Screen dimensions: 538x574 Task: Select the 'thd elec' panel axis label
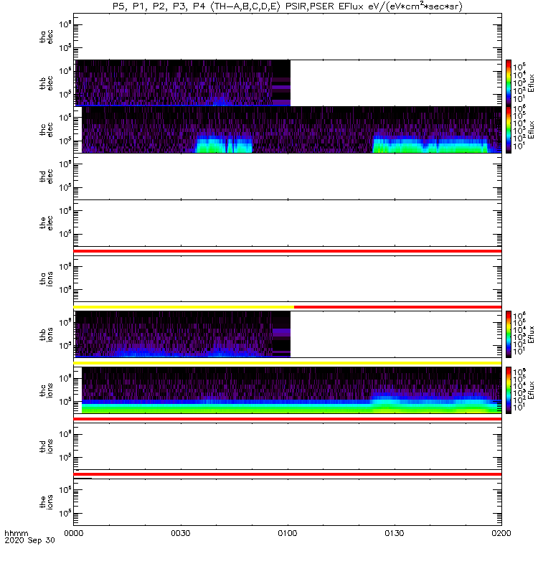(x=47, y=176)
